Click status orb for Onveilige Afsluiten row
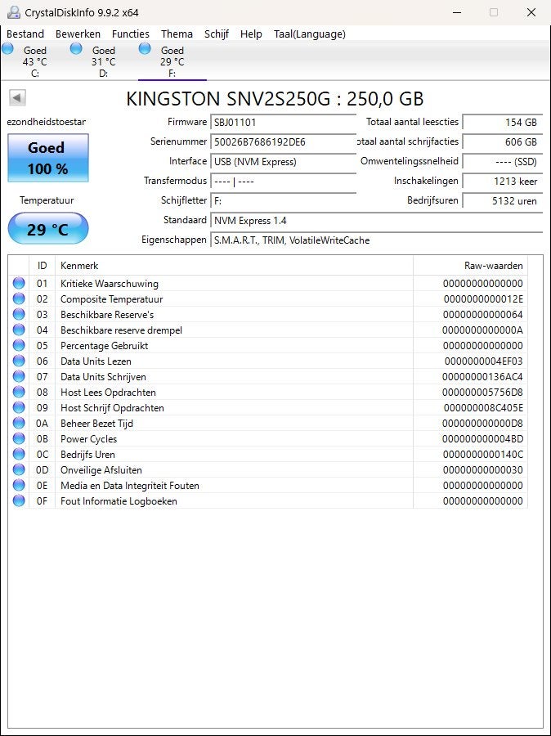The image size is (551, 736). (x=19, y=469)
